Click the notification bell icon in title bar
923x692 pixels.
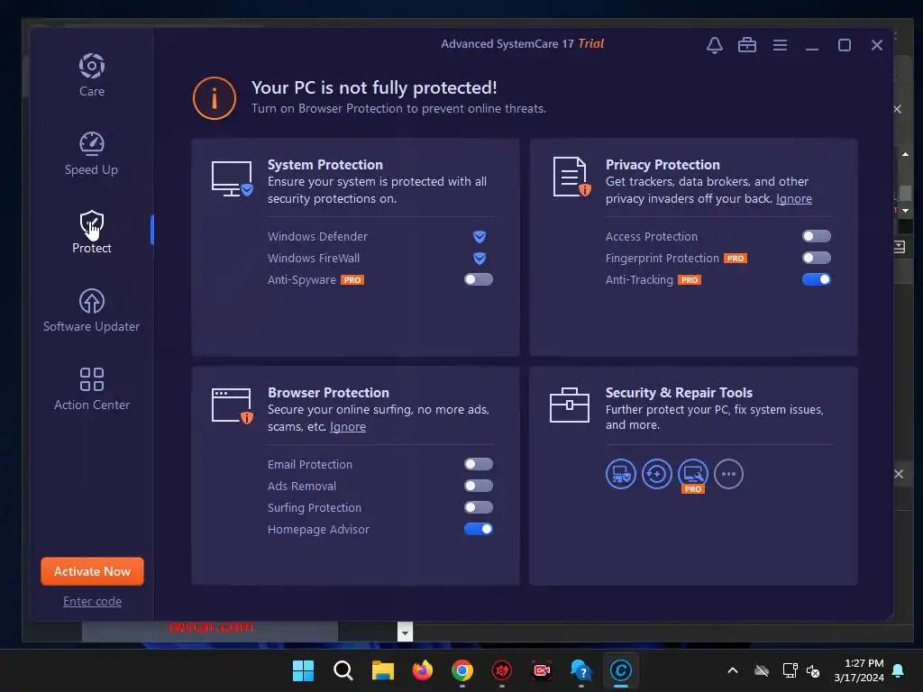pyautogui.click(x=715, y=45)
